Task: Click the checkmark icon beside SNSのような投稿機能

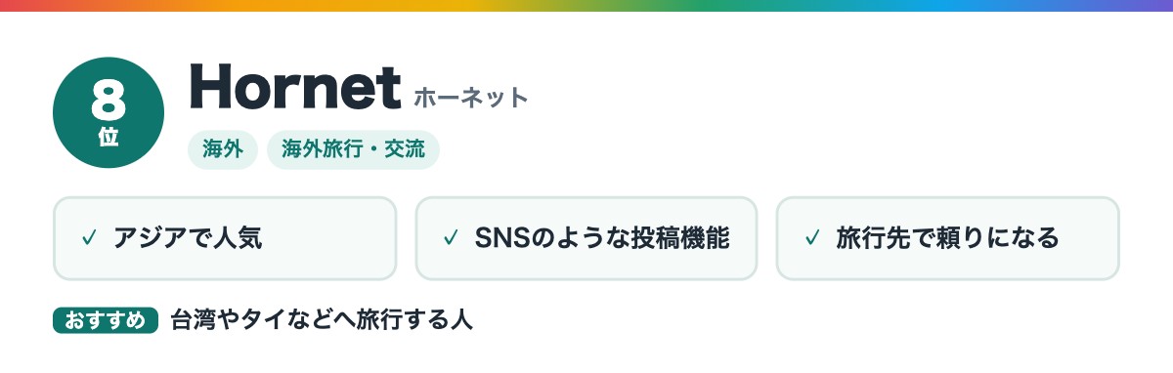Action: [451, 238]
